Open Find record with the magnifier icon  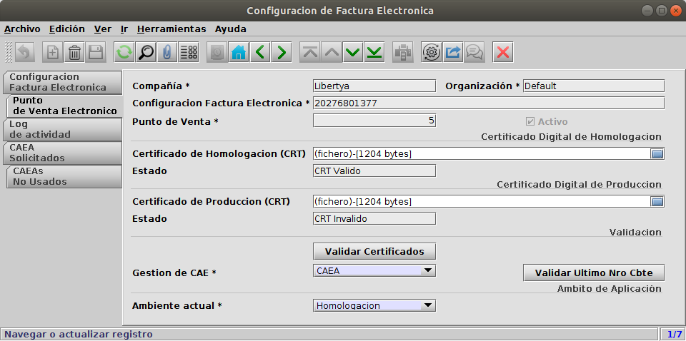tap(146, 53)
